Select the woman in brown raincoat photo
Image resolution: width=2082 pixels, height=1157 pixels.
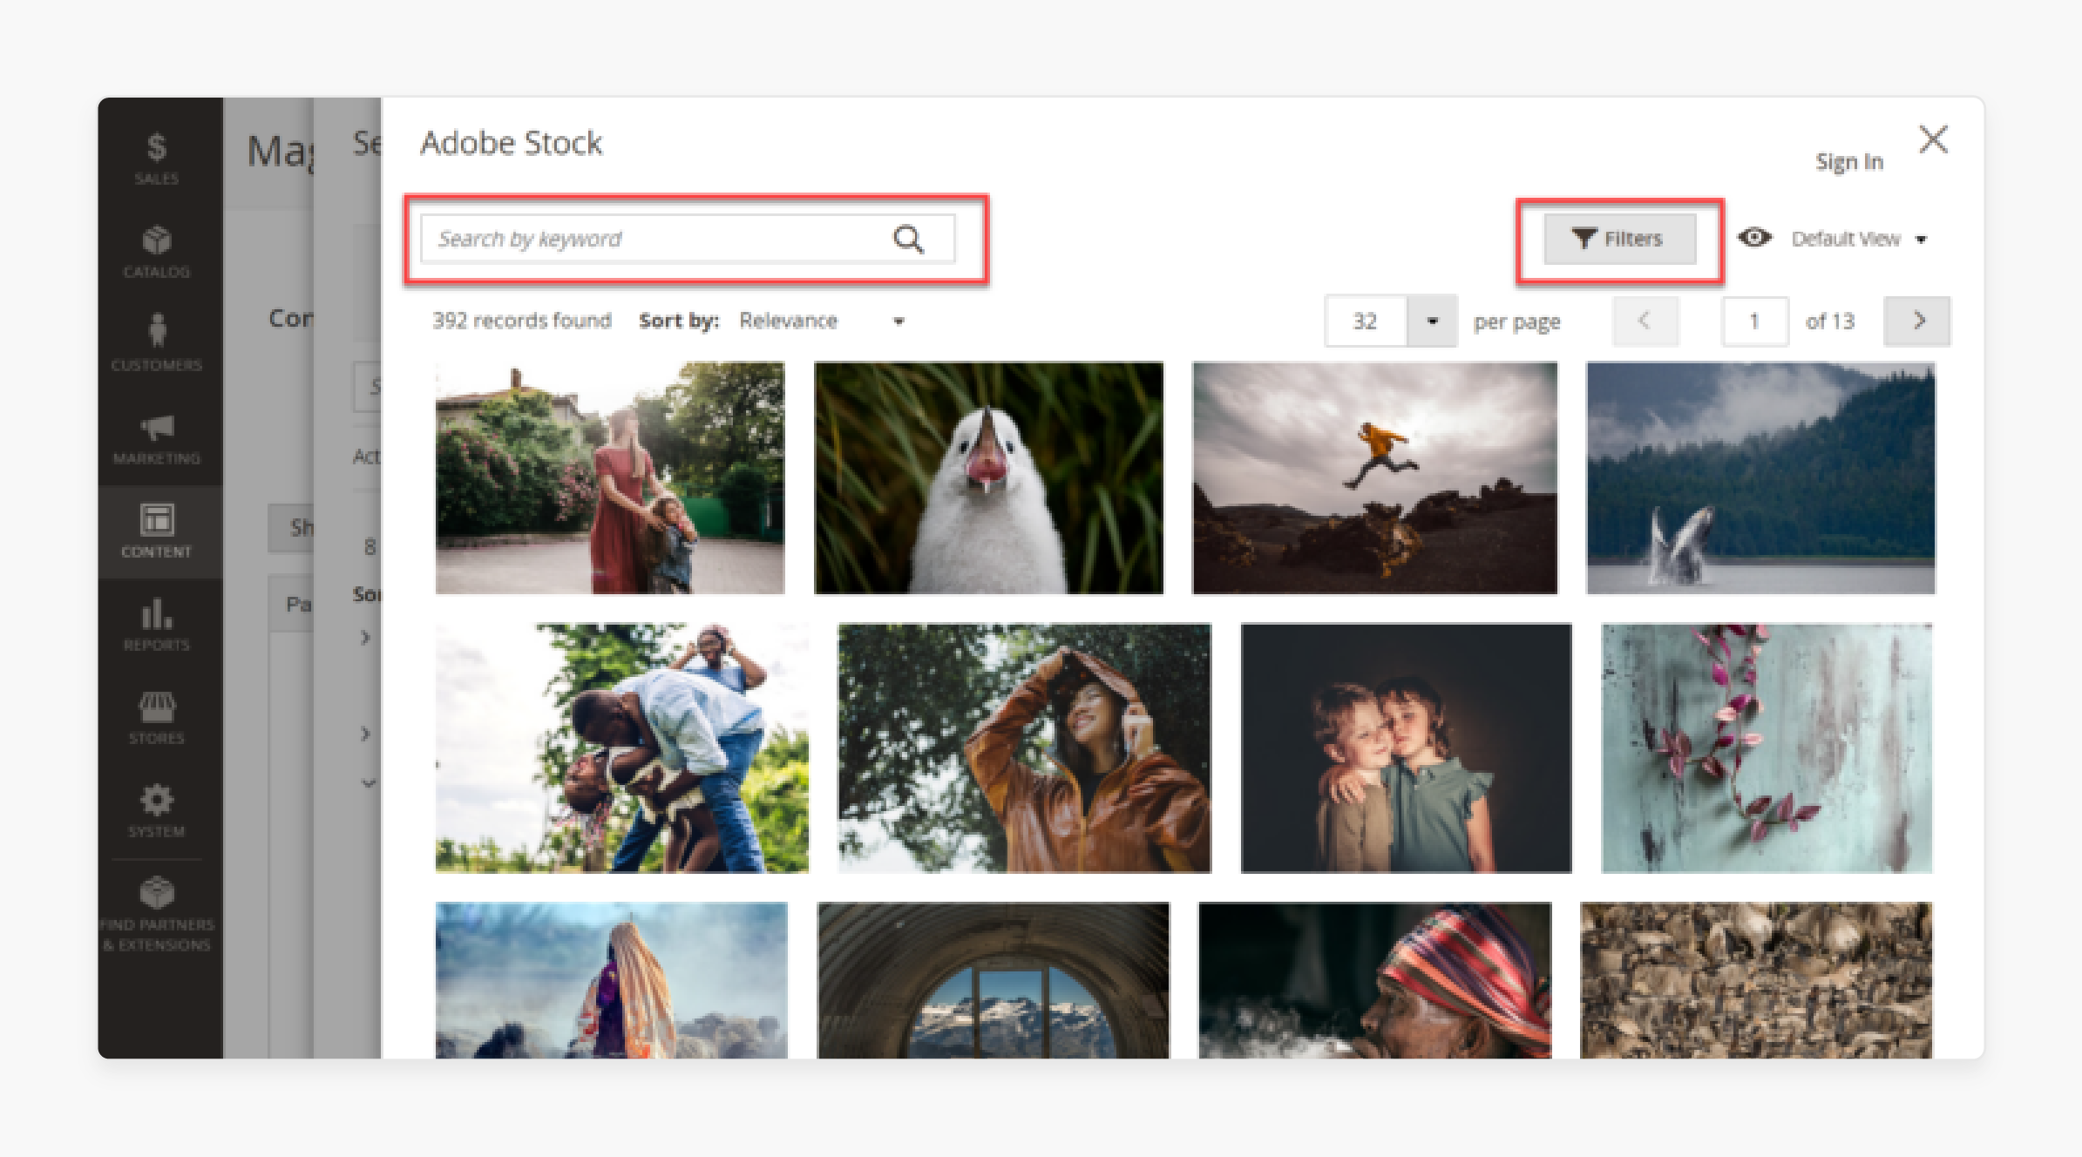coord(1024,748)
